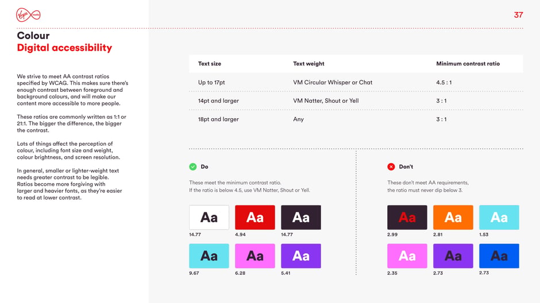540x303 pixels.
Task: Click 'VM Circular Whisper or Chat' cell
Action: [333, 83]
